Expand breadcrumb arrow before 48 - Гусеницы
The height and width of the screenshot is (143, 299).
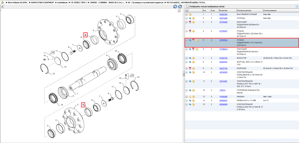[x=127, y=3]
